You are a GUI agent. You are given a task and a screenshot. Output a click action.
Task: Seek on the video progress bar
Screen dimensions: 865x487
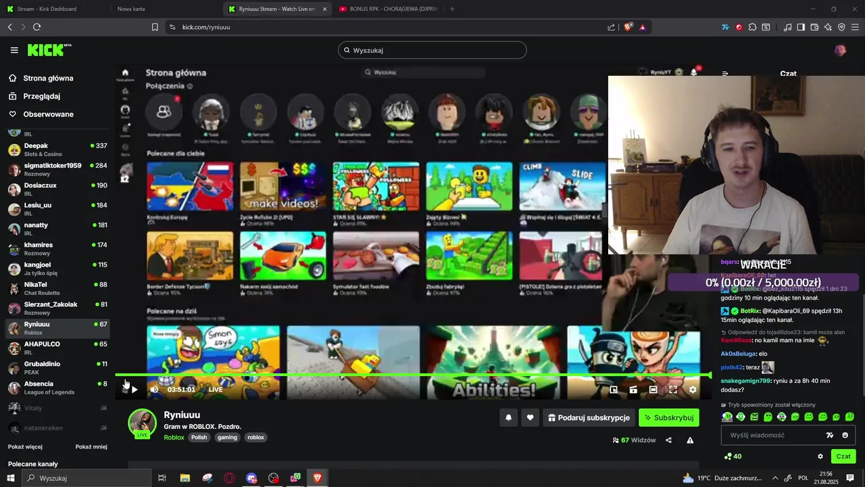(x=412, y=375)
